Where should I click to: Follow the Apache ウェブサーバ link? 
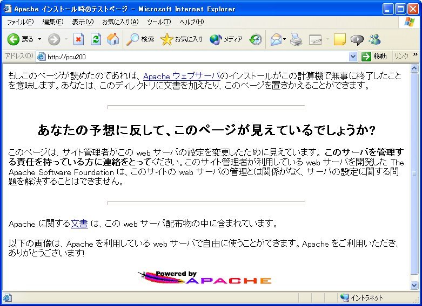(x=182, y=76)
